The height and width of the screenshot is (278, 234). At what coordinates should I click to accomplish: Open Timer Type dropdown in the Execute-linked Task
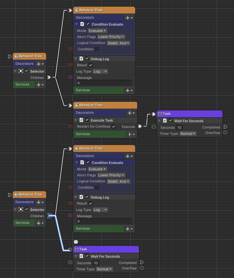188,134
